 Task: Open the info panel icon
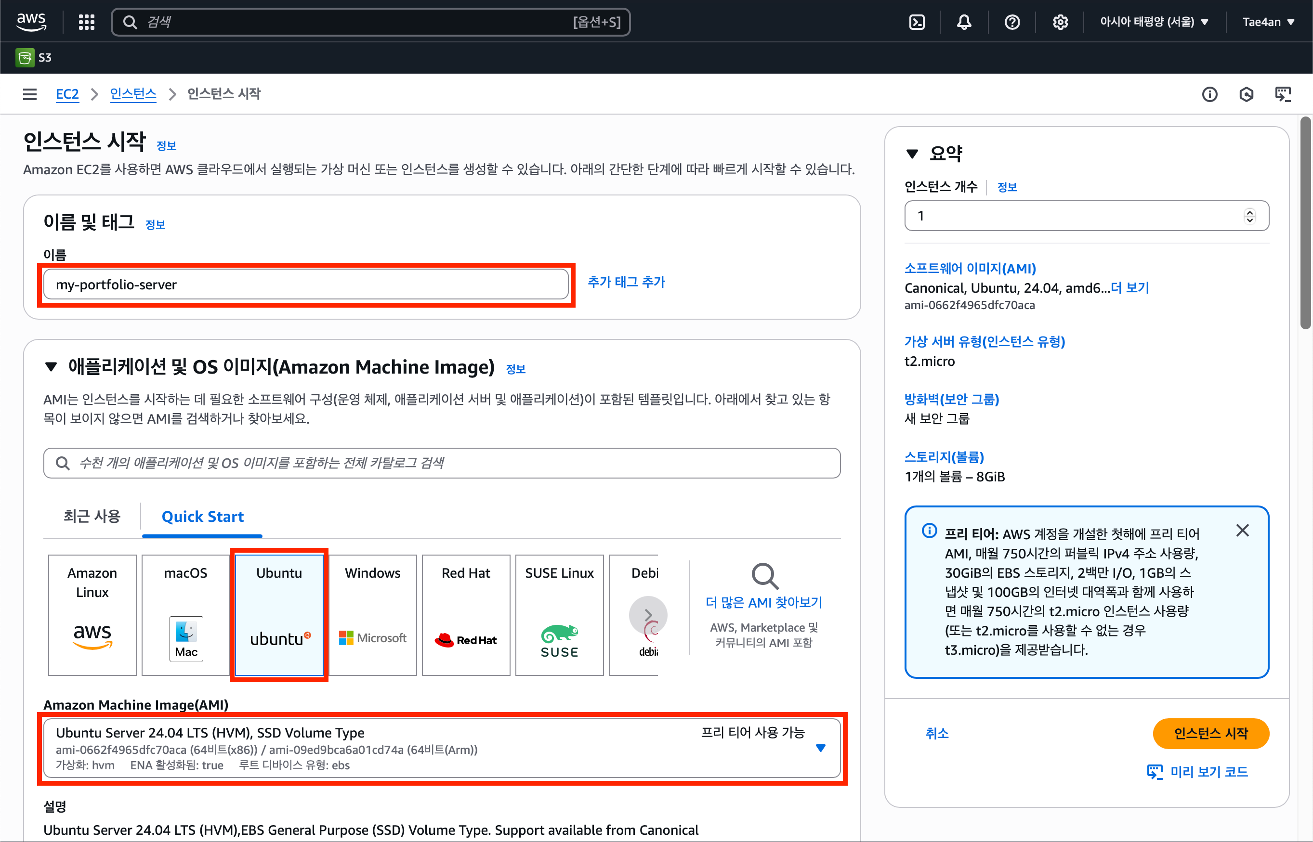(1209, 94)
